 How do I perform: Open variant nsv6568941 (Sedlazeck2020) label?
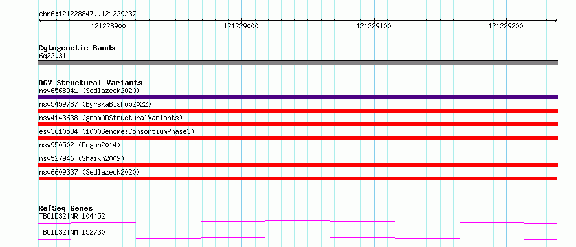pyautogui.click(x=89, y=91)
